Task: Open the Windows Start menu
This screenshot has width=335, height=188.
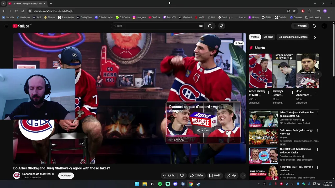Action: [137, 184]
